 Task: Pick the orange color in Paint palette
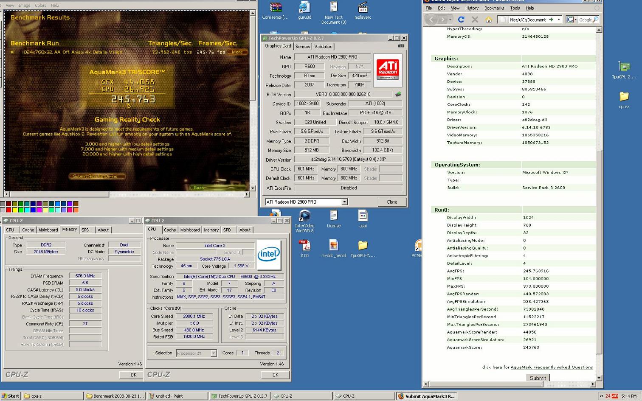(x=76, y=210)
